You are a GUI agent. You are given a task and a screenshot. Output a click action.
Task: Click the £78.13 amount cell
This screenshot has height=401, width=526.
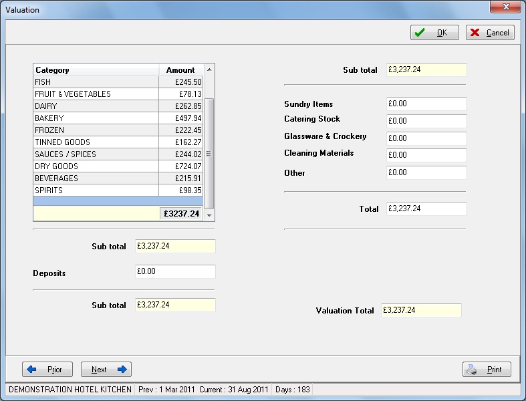181,94
